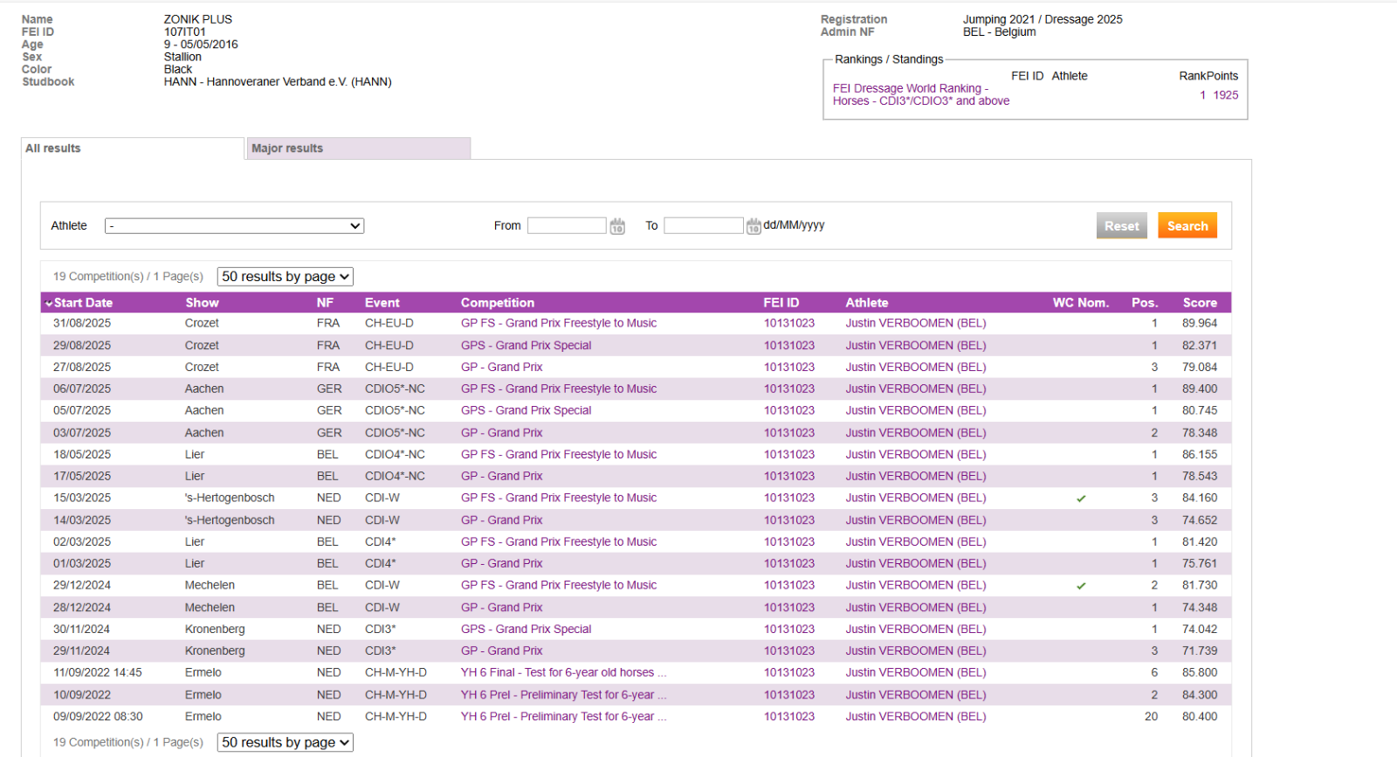Viewport: 1397px width, 757px height.
Task: Click the orange Search button
Action: tap(1187, 226)
